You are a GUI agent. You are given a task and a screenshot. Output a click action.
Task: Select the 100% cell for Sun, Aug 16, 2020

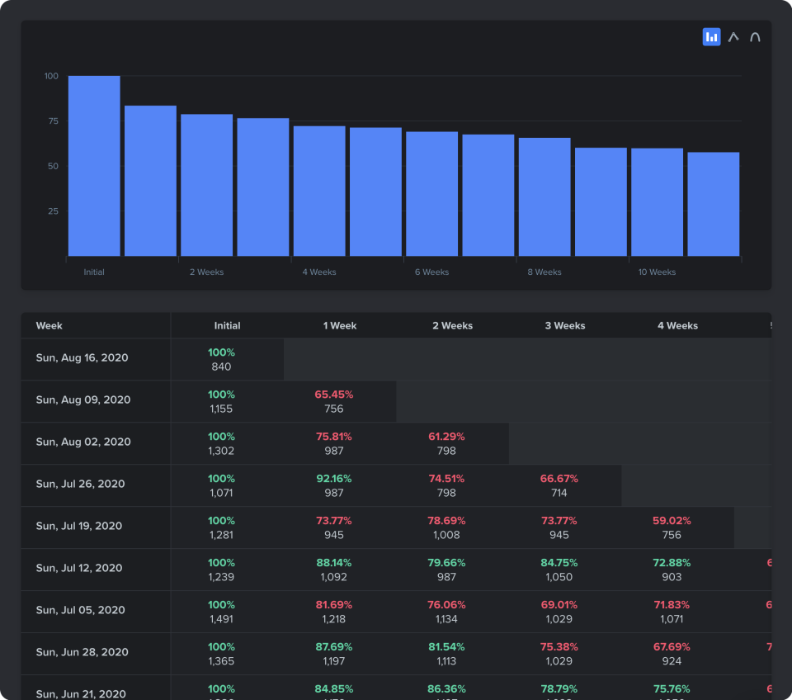point(221,358)
